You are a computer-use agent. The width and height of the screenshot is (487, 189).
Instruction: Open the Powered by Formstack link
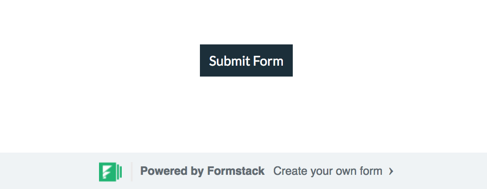(202, 171)
